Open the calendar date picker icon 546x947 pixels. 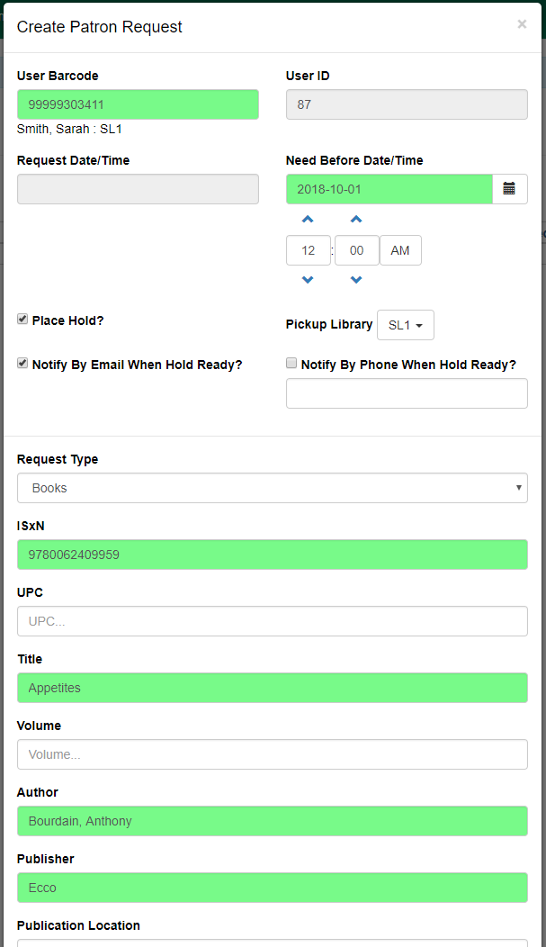(509, 189)
